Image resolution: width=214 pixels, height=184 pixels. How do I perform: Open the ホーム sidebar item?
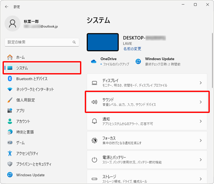click(42, 57)
